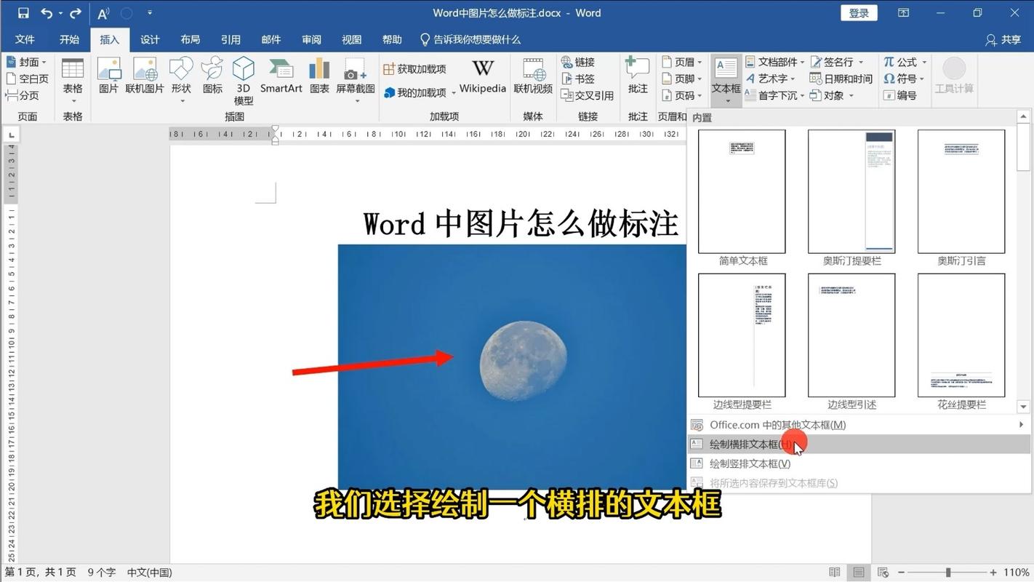This screenshot has height=582, width=1034.
Task: Open the 页脚 footer dropdown
Action: pyautogui.click(x=681, y=79)
